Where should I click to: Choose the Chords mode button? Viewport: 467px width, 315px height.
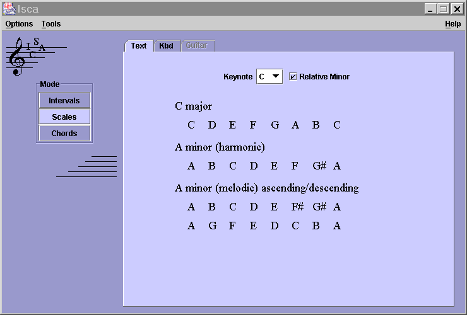(x=64, y=134)
